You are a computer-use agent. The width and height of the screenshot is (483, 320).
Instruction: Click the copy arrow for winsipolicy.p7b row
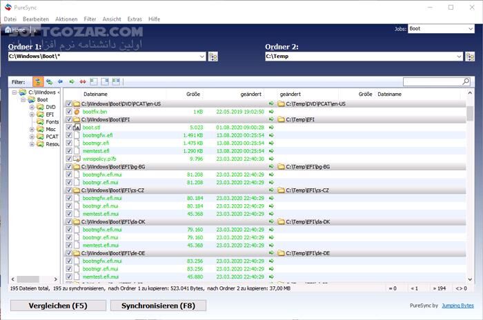click(271, 159)
